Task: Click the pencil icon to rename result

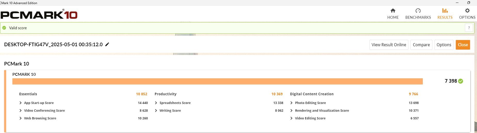Action: 107,44
